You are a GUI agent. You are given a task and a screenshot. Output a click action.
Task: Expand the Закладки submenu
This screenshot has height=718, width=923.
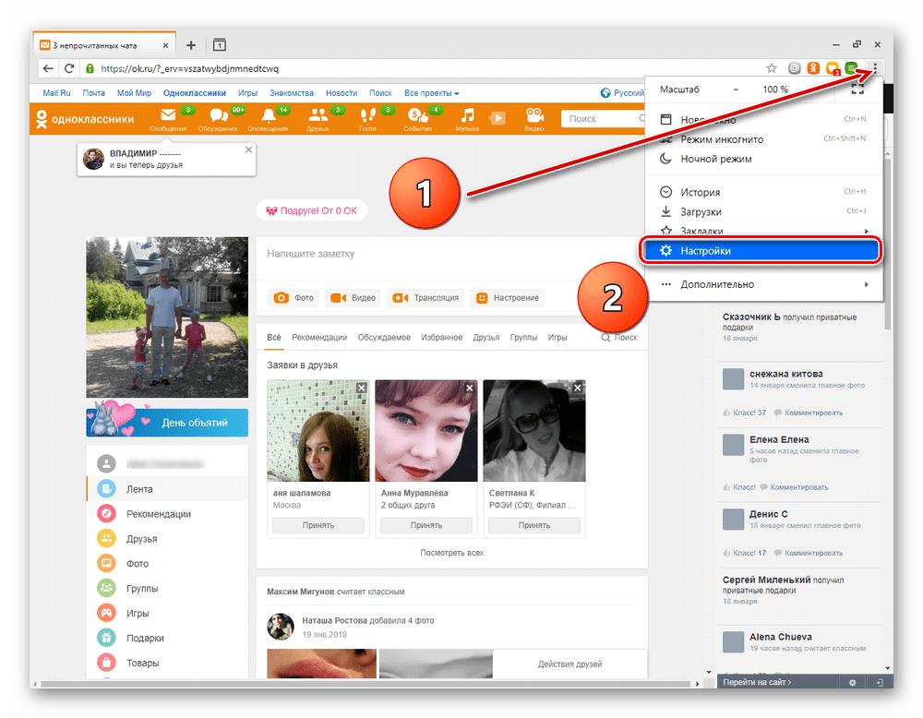(x=701, y=231)
